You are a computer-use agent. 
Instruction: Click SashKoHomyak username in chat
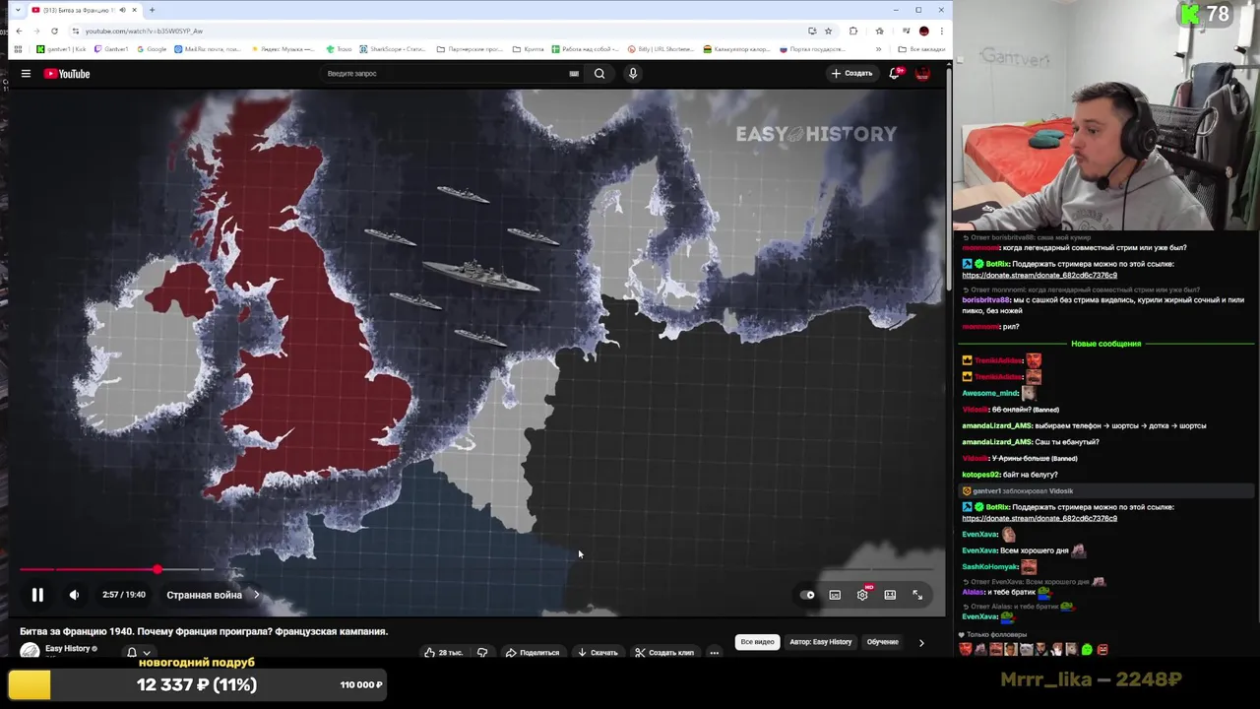pyautogui.click(x=989, y=566)
